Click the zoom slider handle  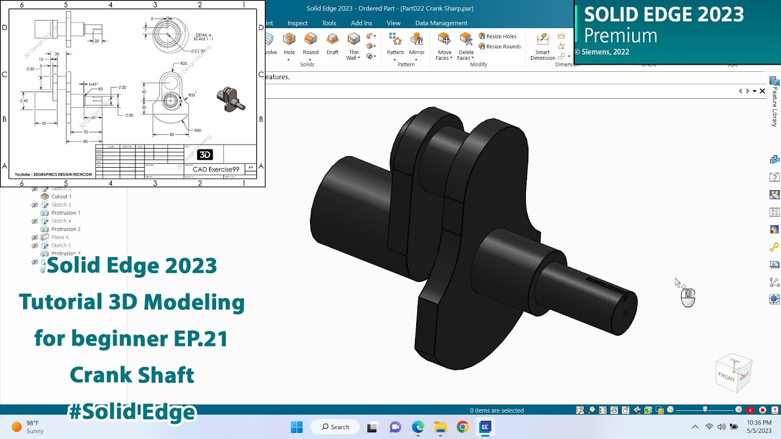point(705,410)
